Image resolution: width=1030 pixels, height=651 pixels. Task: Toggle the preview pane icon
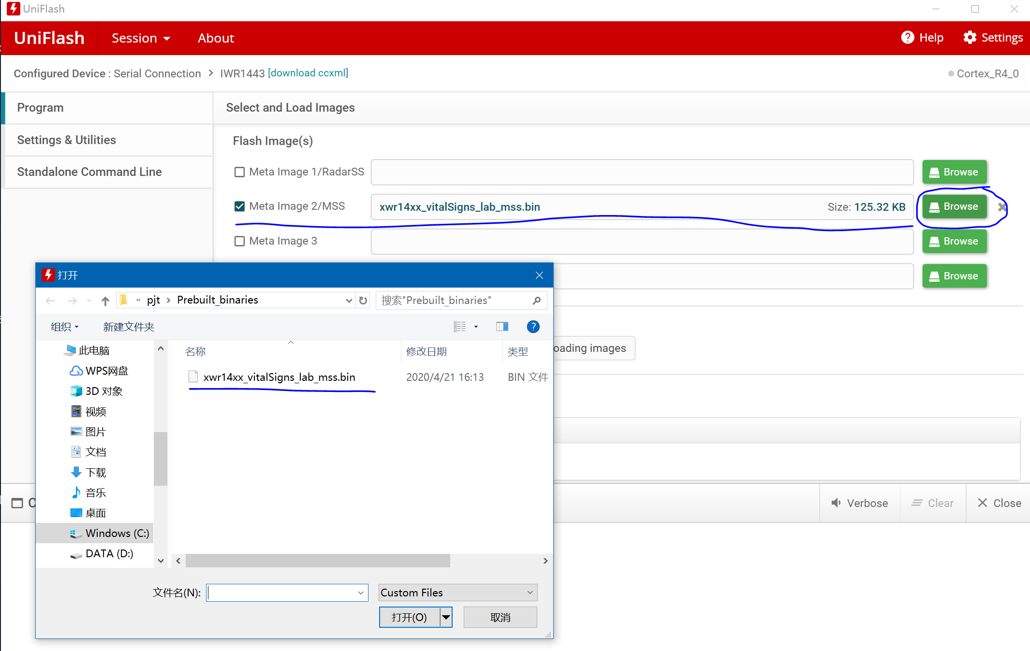(502, 327)
